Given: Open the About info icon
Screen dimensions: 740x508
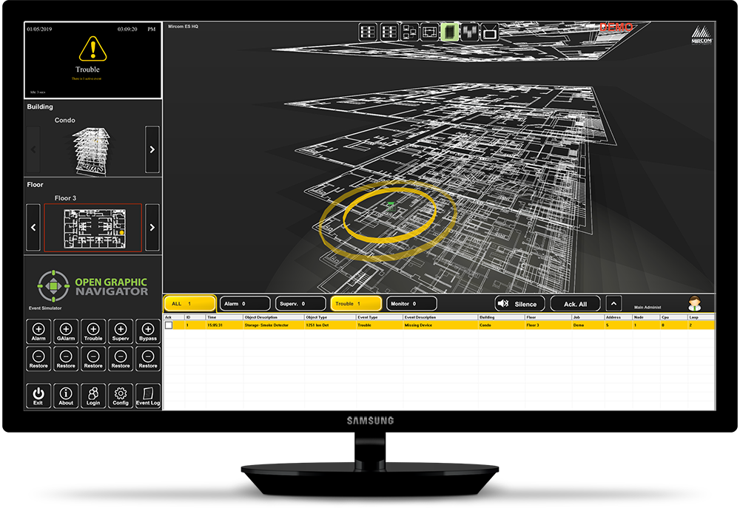Looking at the screenshot, I should point(66,396).
